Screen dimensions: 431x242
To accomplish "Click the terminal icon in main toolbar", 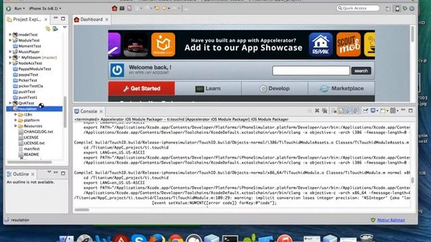I will click(122, 8).
